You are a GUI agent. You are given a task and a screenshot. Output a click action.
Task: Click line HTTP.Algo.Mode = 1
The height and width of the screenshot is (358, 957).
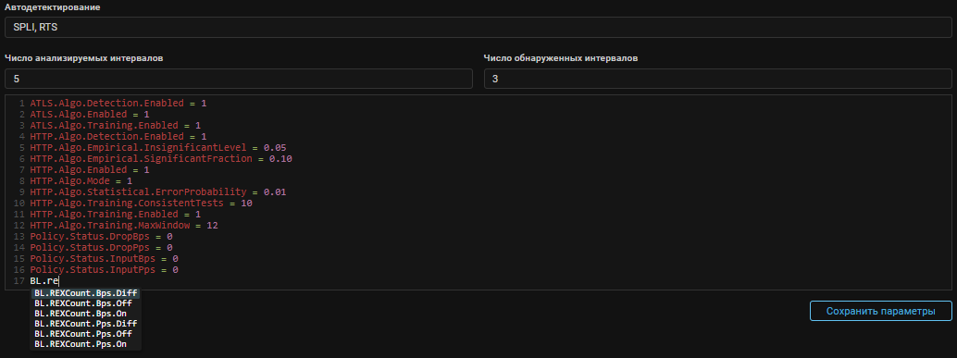[81, 180]
